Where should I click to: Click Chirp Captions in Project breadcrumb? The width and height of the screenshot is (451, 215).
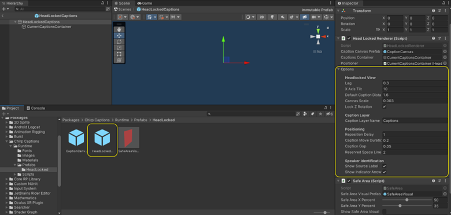coord(97,120)
